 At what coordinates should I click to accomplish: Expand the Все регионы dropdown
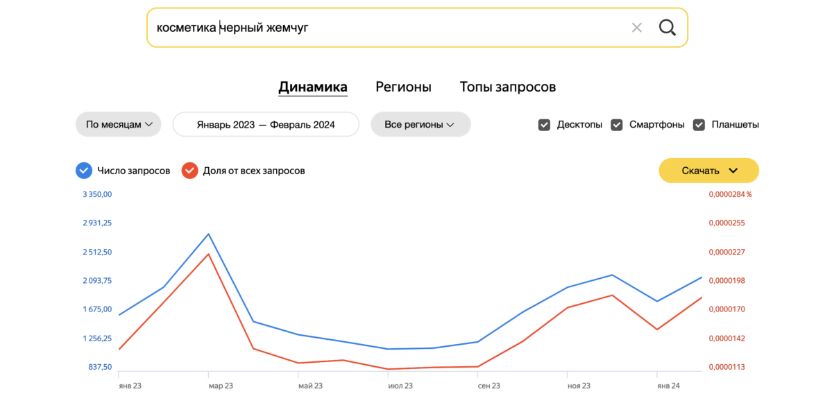click(x=420, y=125)
